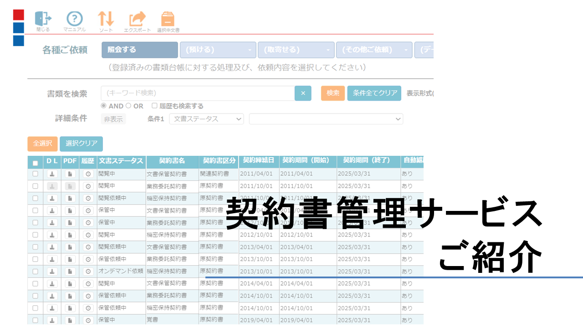Toggle the select-all header checkbox
Screen dimensions: 583x328
click(36, 163)
